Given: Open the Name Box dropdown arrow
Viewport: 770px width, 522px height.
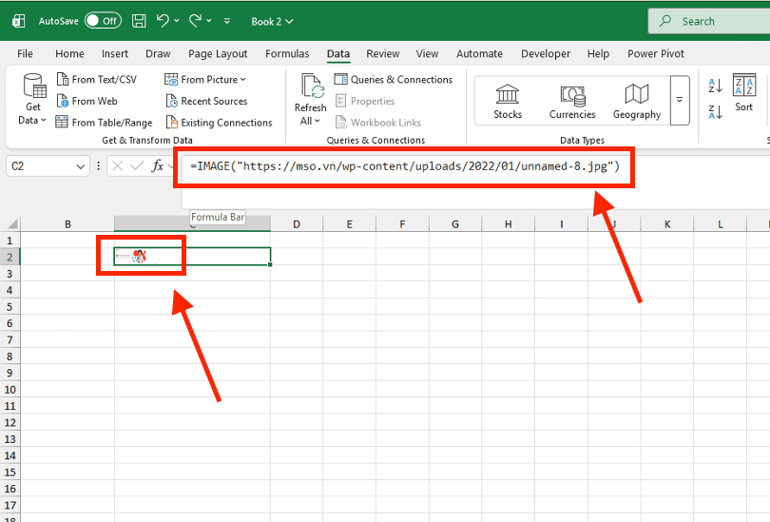Looking at the screenshot, I should [81, 166].
